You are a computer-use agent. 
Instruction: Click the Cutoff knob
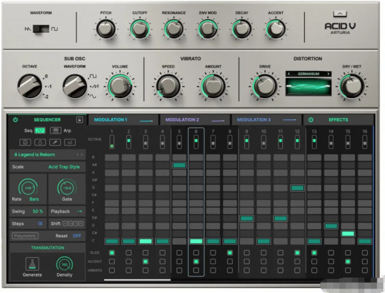[140, 29]
